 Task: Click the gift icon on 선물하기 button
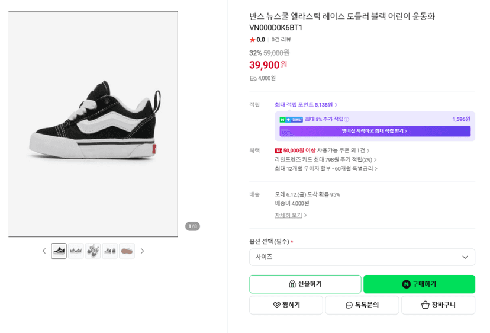(x=292, y=284)
